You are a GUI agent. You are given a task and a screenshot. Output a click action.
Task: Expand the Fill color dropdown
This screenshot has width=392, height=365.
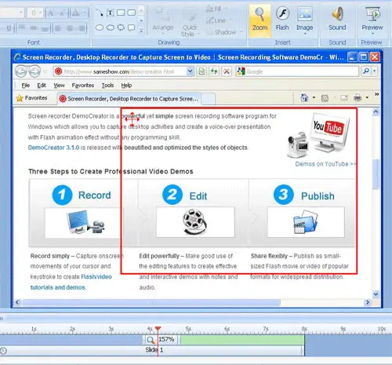(226, 9)
